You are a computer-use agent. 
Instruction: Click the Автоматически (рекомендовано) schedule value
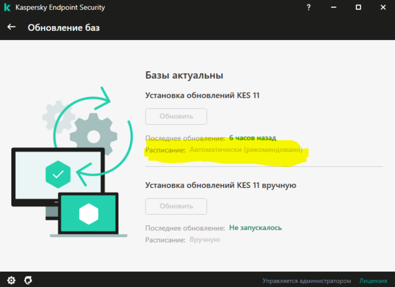(x=246, y=150)
